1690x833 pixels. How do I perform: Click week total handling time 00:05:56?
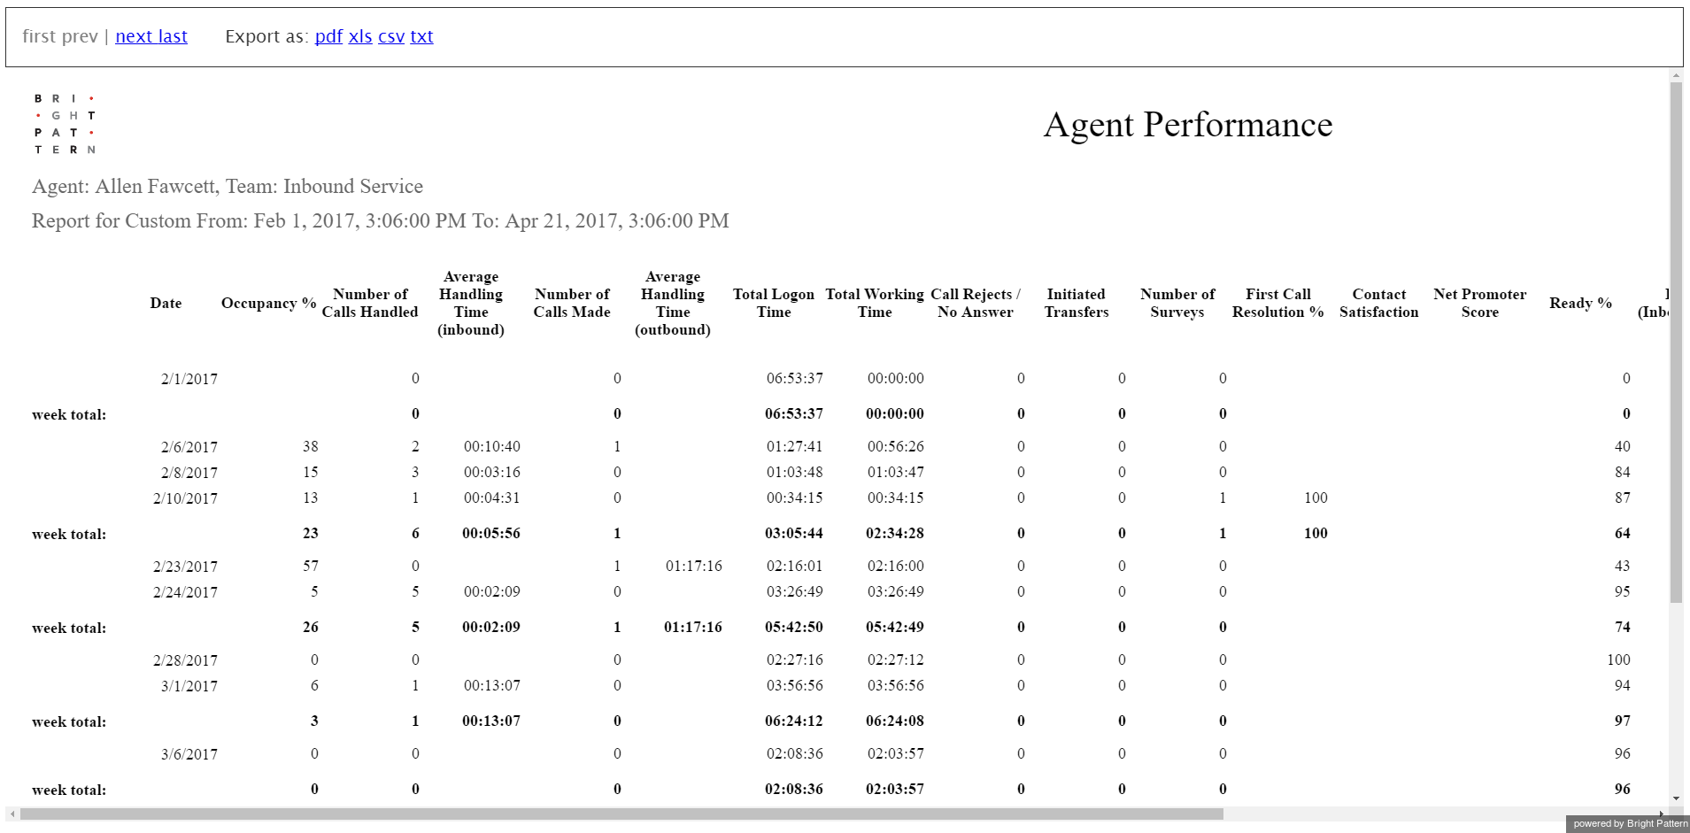491,534
